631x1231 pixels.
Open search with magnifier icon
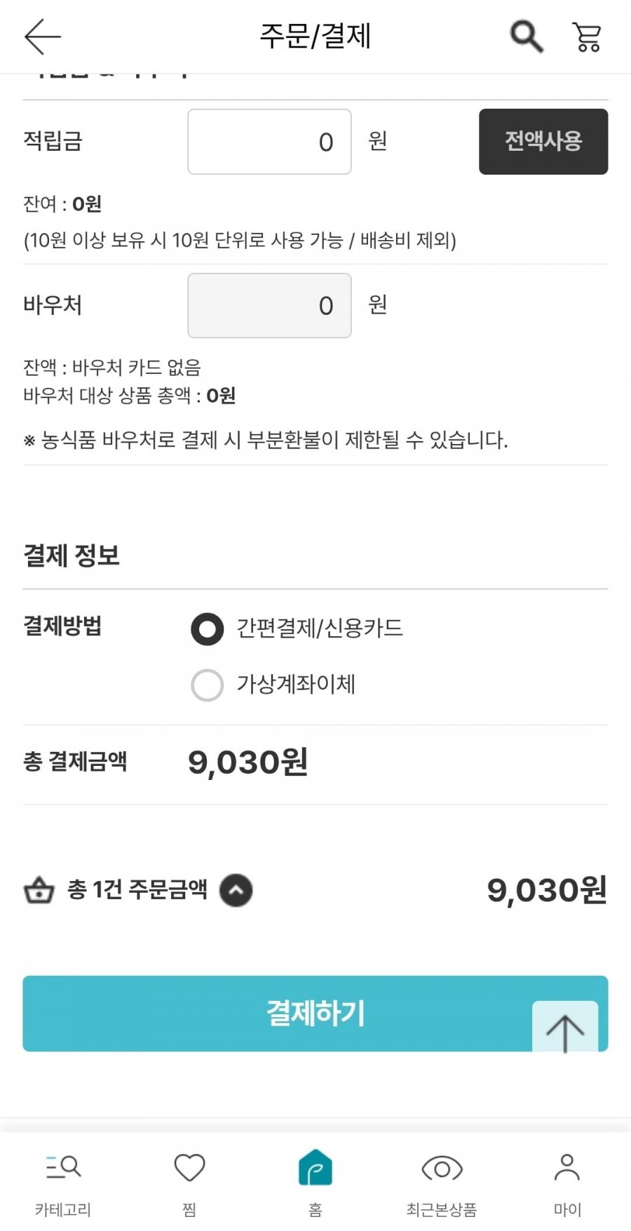(x=526, y=36)
